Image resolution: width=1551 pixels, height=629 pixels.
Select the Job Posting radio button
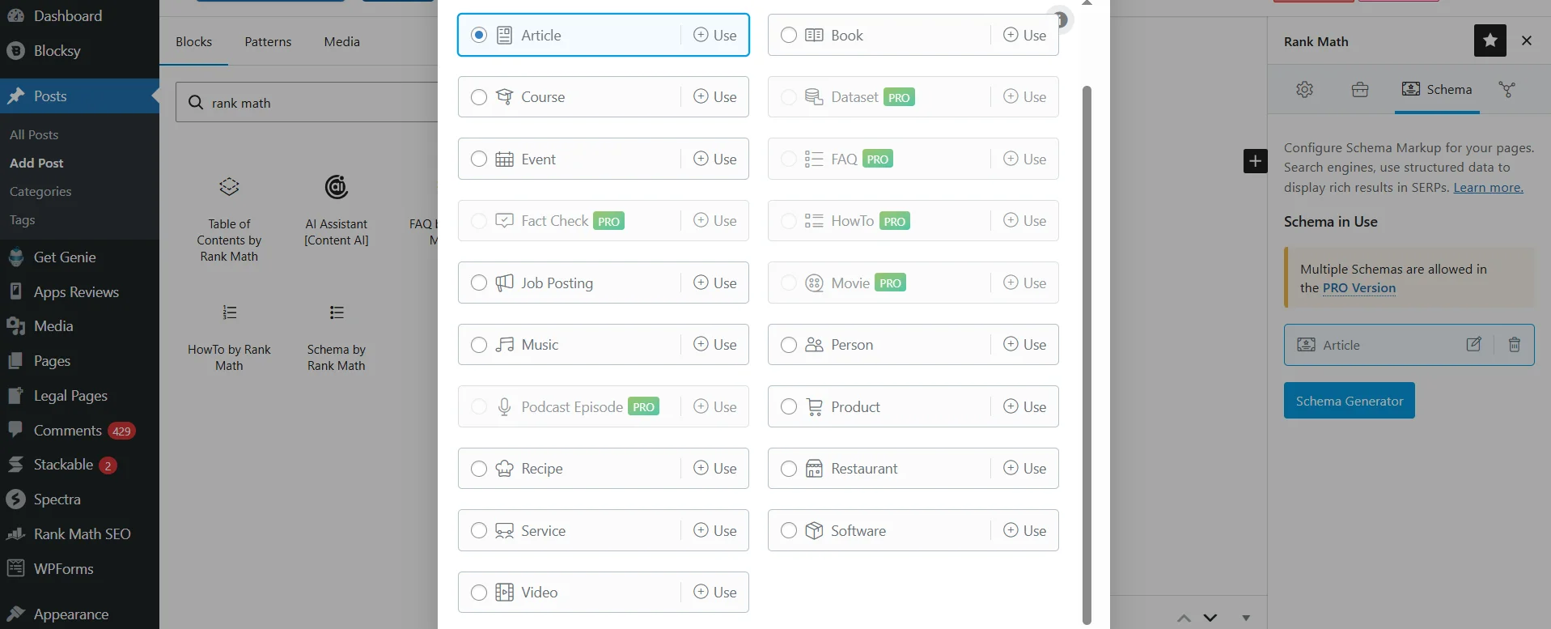(x=479, y=283)
